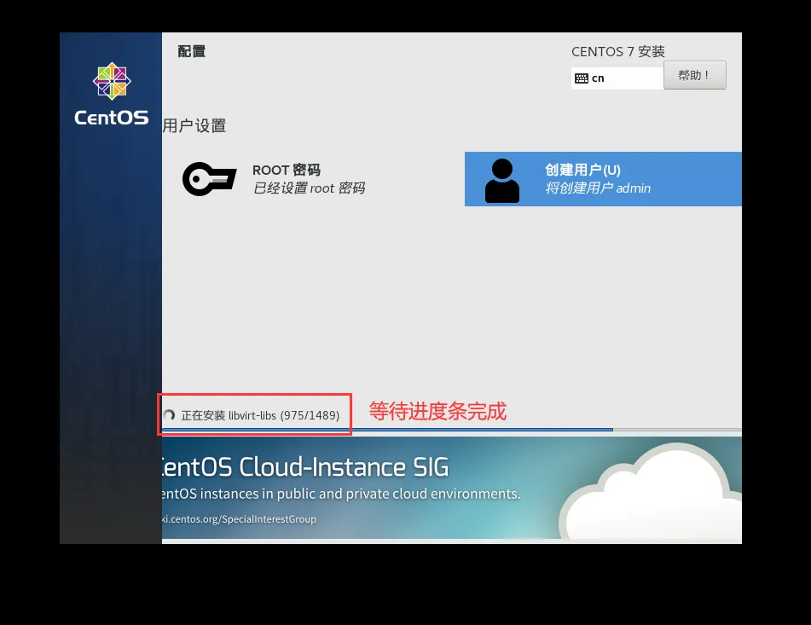Click the 用户设置 section heading
Screen dimensions: 811x625
pos(194,125)
